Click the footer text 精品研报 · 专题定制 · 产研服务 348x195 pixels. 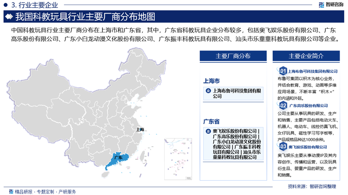click(x=45, y=191)
